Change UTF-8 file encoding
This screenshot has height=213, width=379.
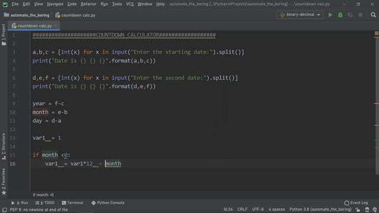pyautogui.click(x=258, y=209)
